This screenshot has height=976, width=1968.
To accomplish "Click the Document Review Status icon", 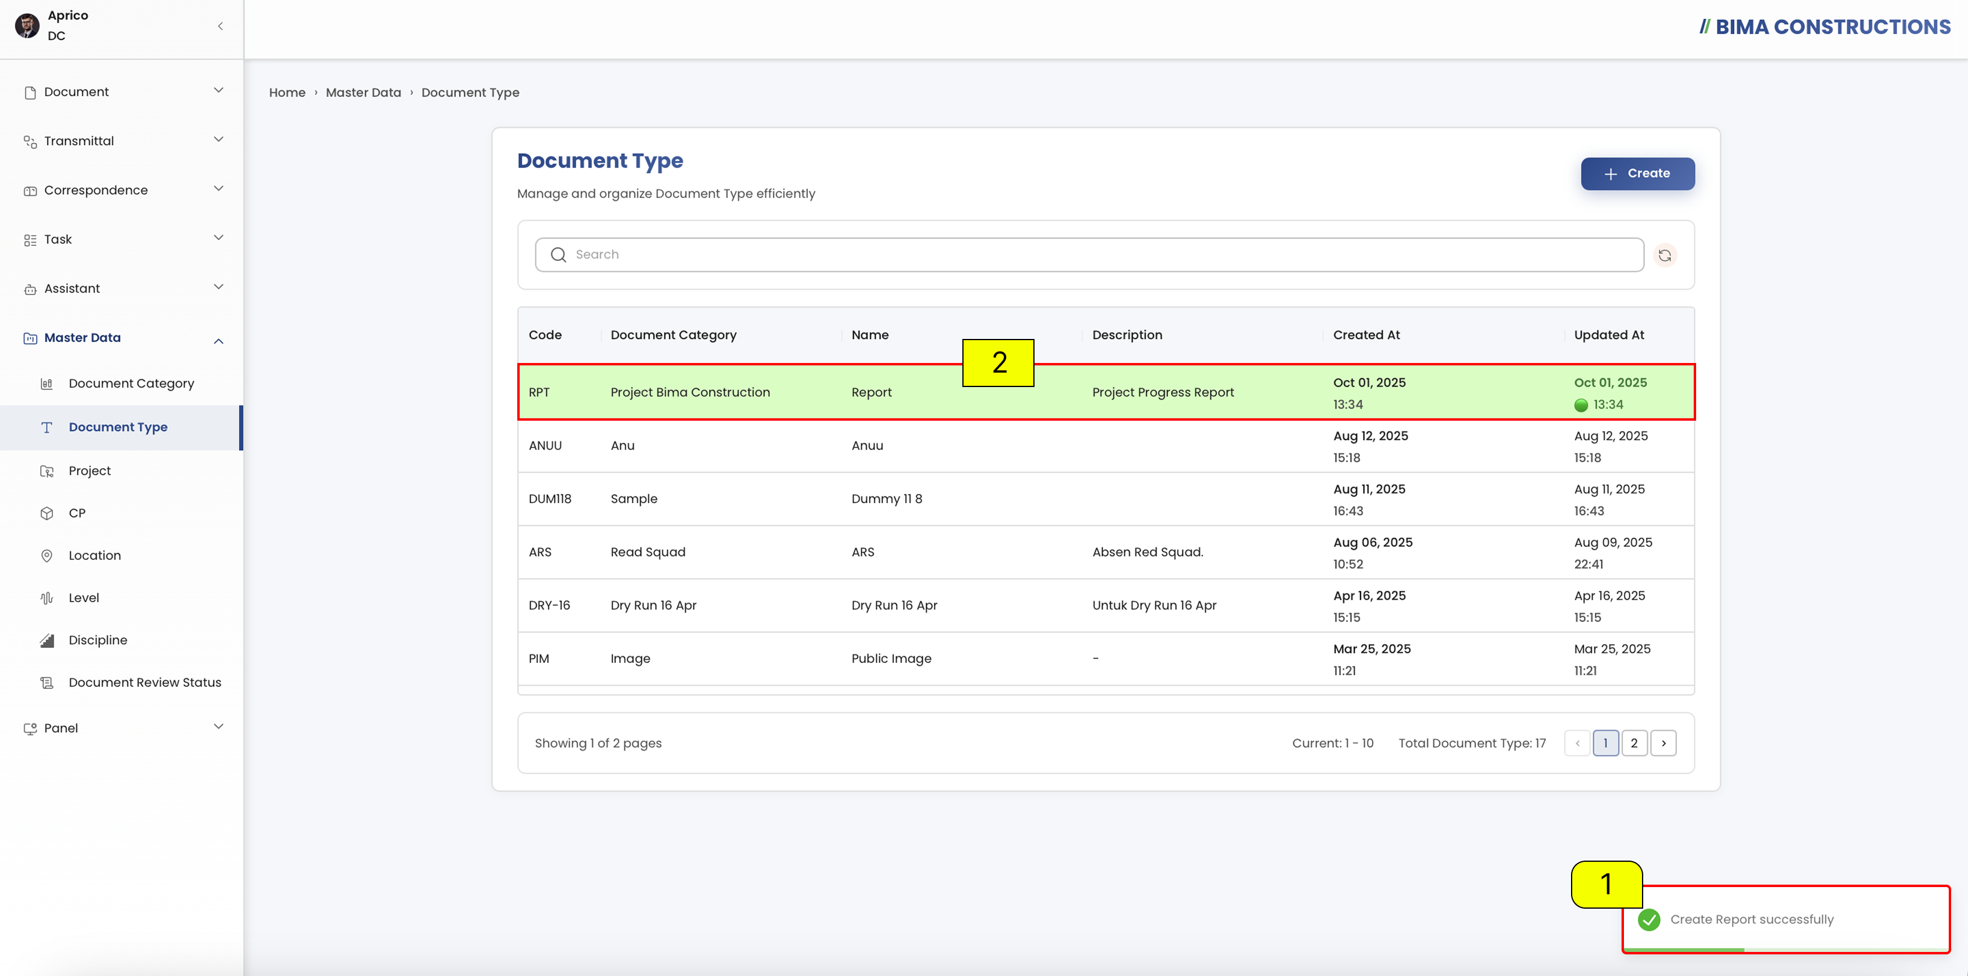I will pyautogui.click(x=46, y=682).
